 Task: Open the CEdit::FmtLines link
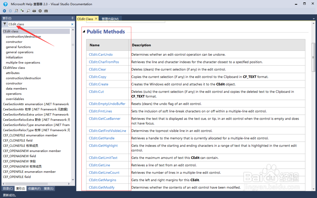[x=100, y=111]
